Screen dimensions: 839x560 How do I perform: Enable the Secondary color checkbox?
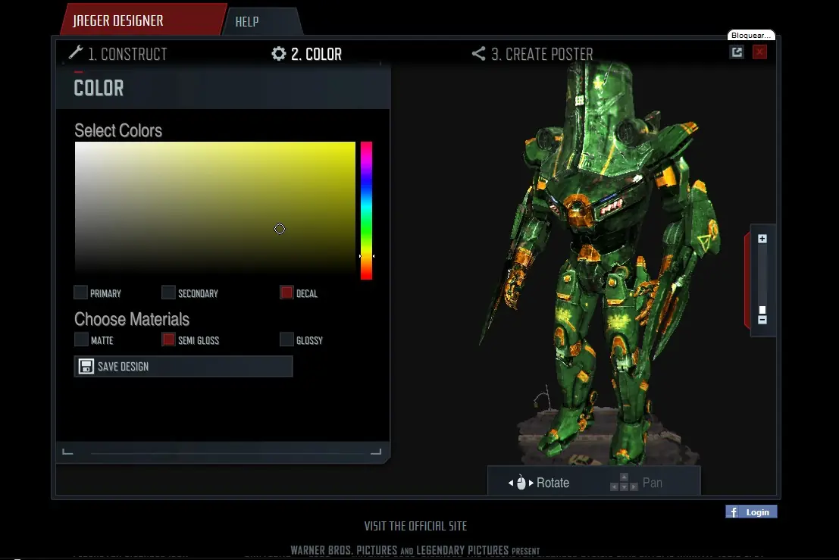[168, 292]
